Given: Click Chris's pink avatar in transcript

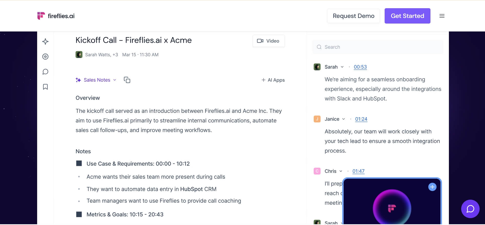Looking at the screenshot, I should point(317,171).
